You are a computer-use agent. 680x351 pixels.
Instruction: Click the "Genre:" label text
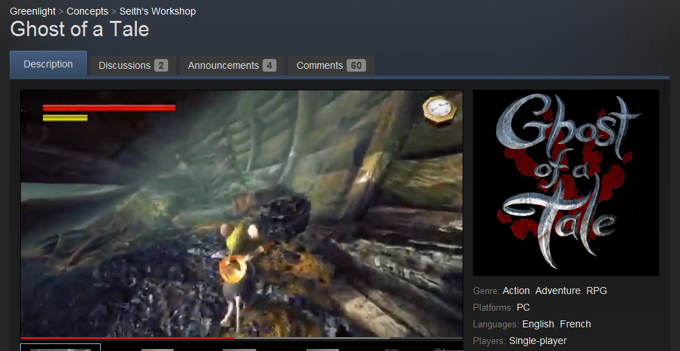(486, 291)
